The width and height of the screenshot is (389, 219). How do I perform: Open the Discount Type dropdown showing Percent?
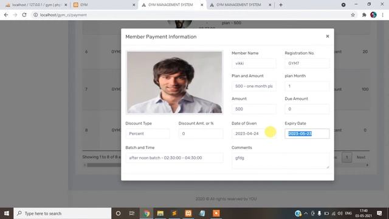(148, 134)
